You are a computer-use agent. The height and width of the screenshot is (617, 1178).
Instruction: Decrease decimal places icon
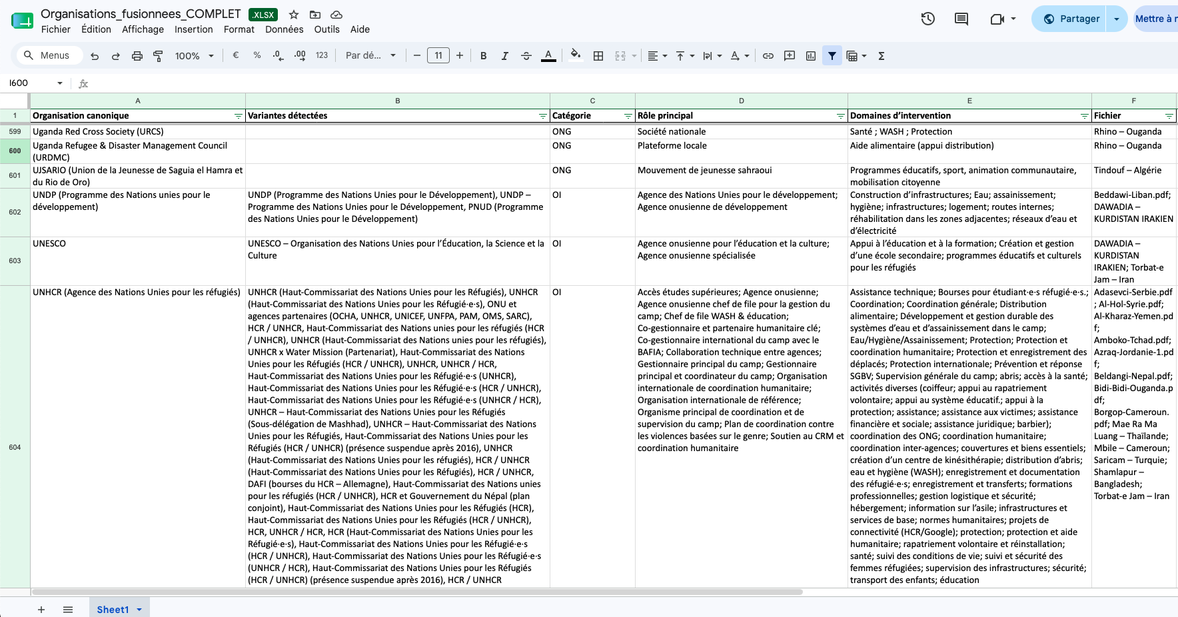click(279, 55)
